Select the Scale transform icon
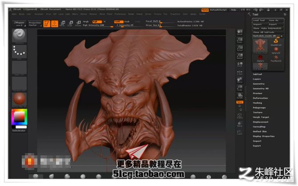Viewport: 298px width, 186px height. pos(70,24)
